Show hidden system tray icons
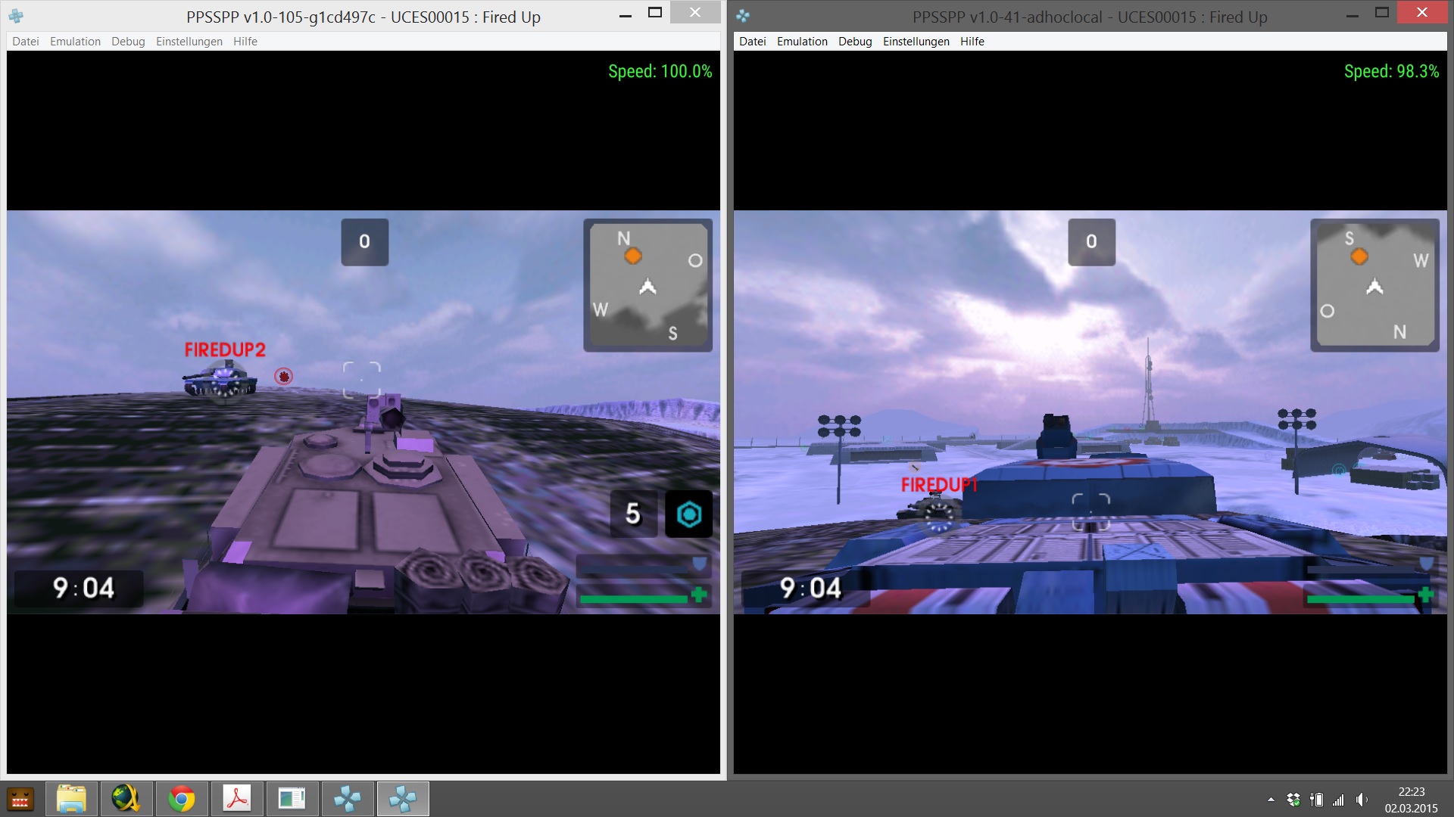This screenshot has height=817, width=1454. point(1270,800)
